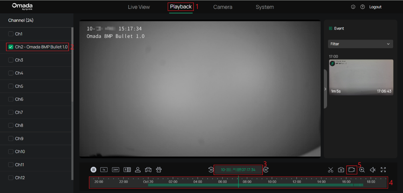Click the main playback video area
Screen dimensions: 403x193
click(200, 88)
